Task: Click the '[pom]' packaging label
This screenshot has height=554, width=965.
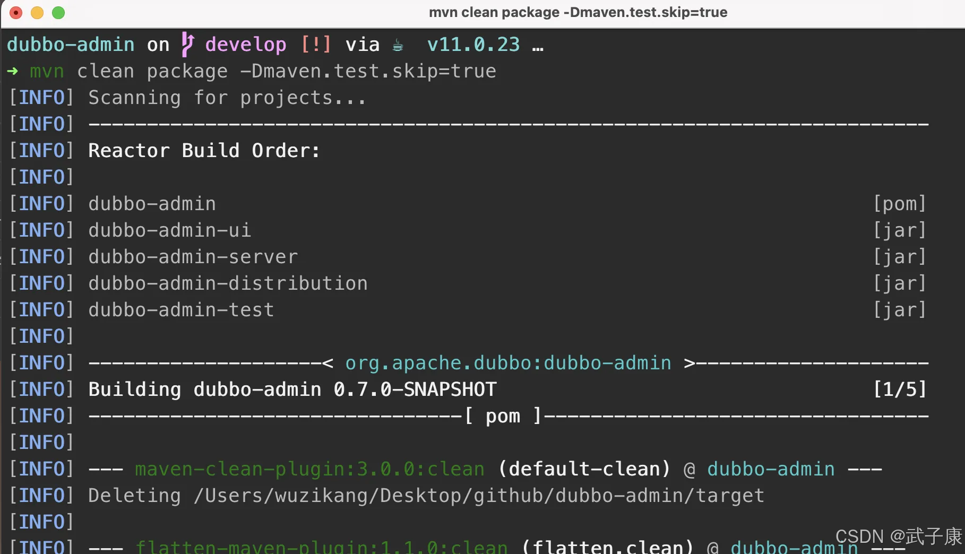Action: tap(900, 204)
